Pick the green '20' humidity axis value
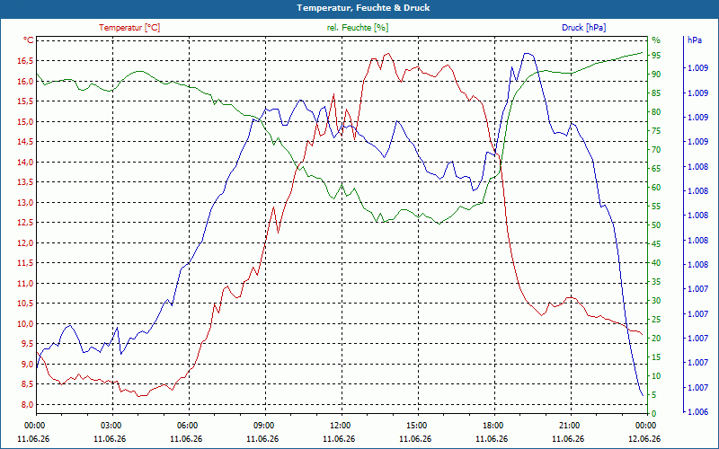Image resolution: width=719 pixels, height=449 pixels. coord(656,339)
